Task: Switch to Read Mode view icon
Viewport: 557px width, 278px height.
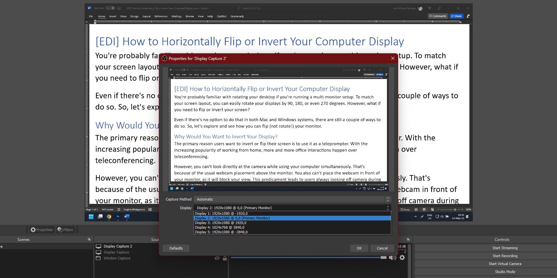Action: pyautogui.click(x=416, y=209)
